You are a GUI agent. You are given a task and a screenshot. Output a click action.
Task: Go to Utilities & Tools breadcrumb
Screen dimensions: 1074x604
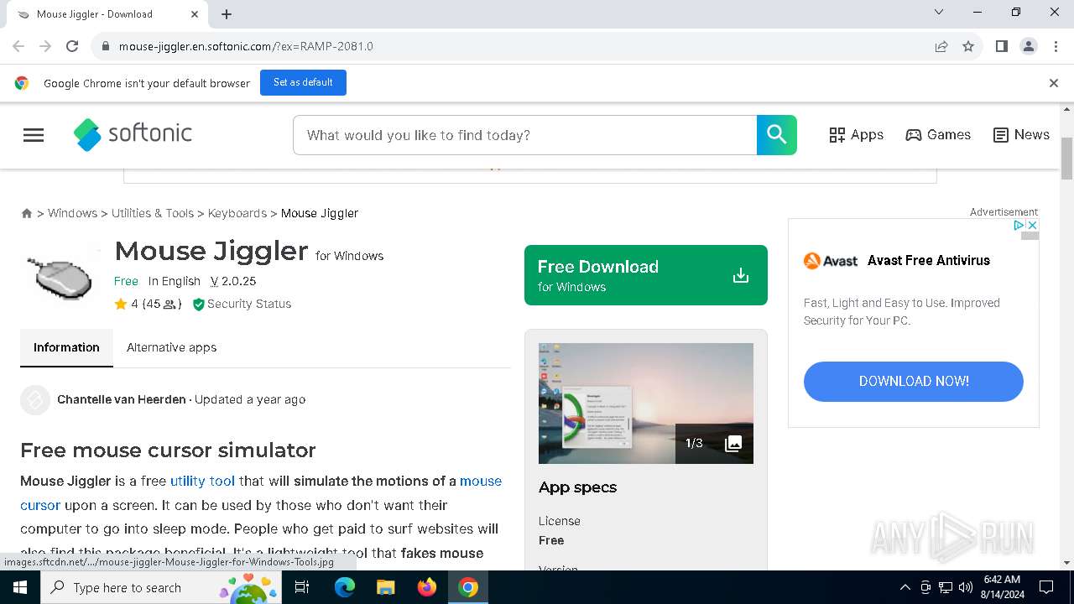point(153,213)
